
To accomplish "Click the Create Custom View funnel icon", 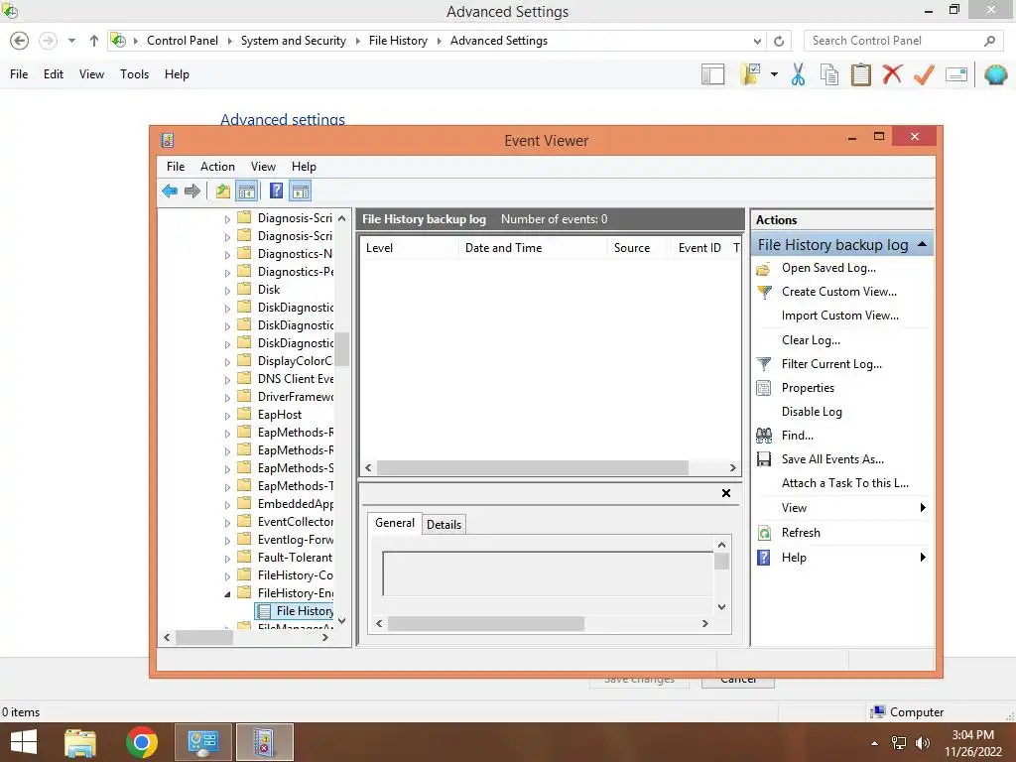I will click(x=765, y=293).
